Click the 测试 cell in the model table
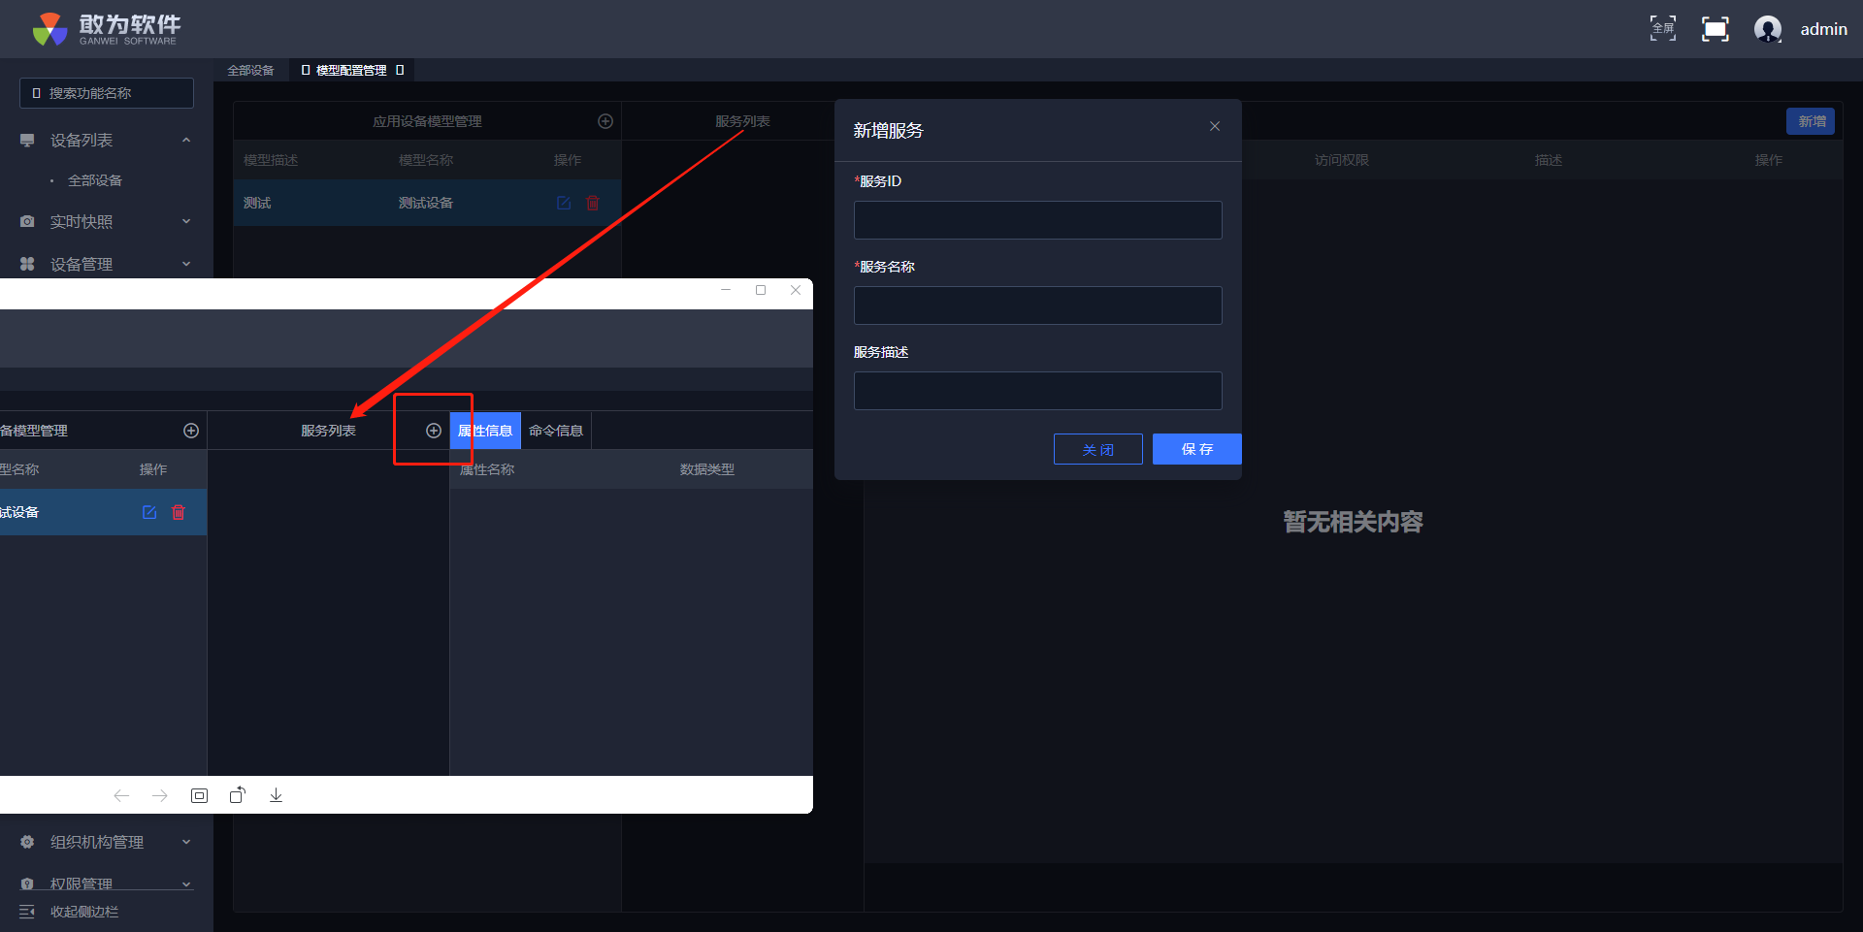The image size is (1863, 932). 257,203
